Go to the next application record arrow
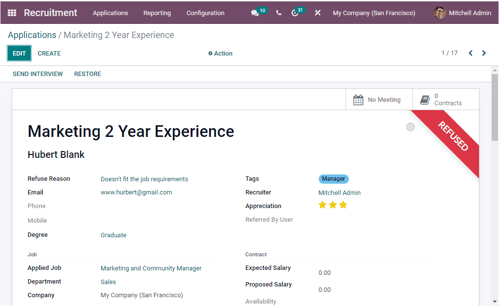 [x=484, y=53]
